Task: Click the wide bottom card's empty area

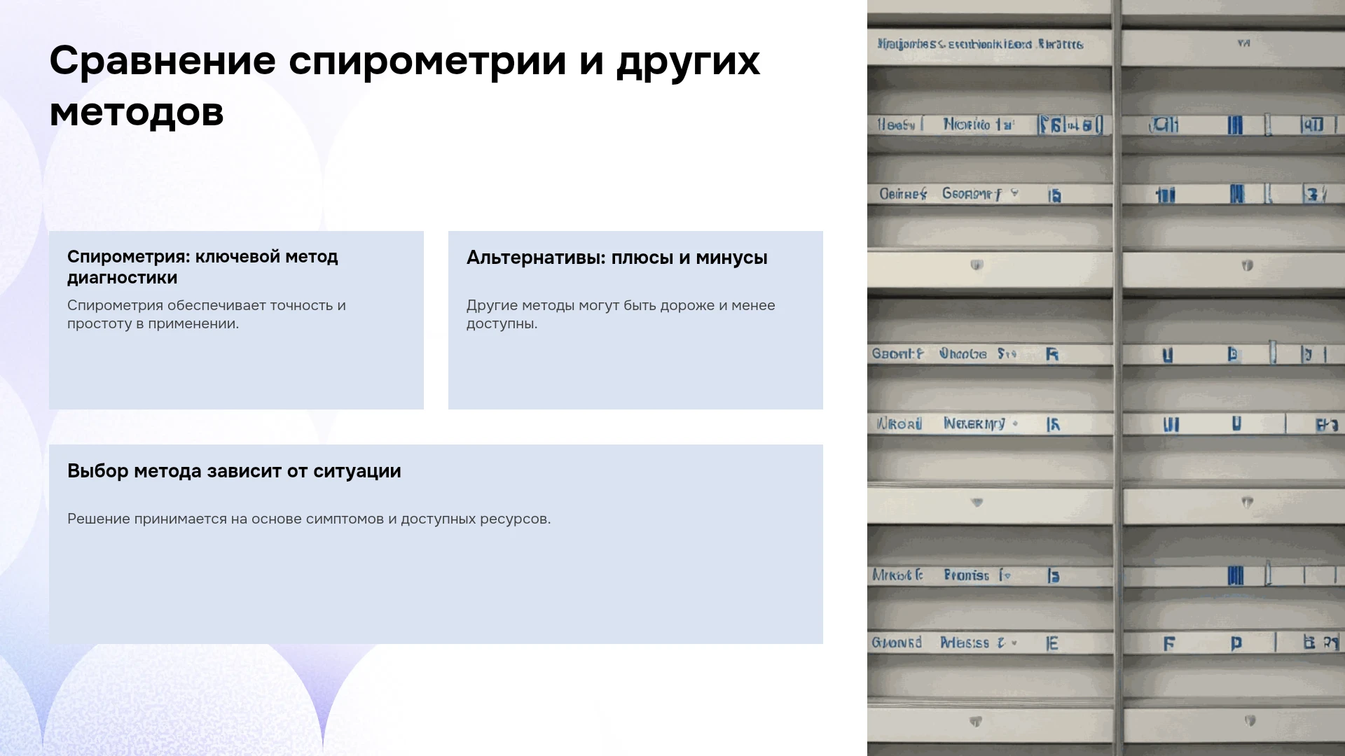Action: [436, 588]
